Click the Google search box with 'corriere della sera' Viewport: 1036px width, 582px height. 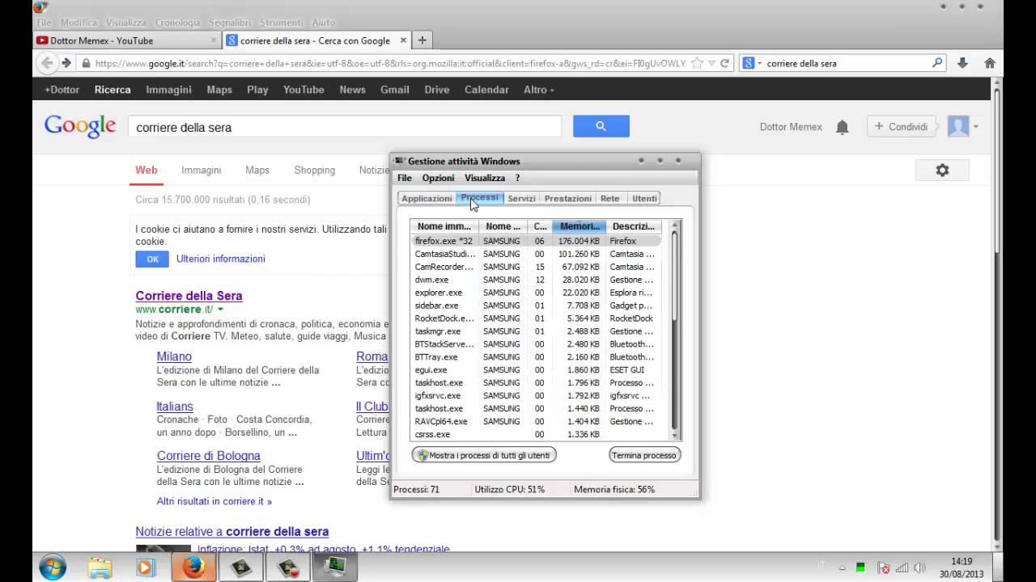click(x=344, y=127)
